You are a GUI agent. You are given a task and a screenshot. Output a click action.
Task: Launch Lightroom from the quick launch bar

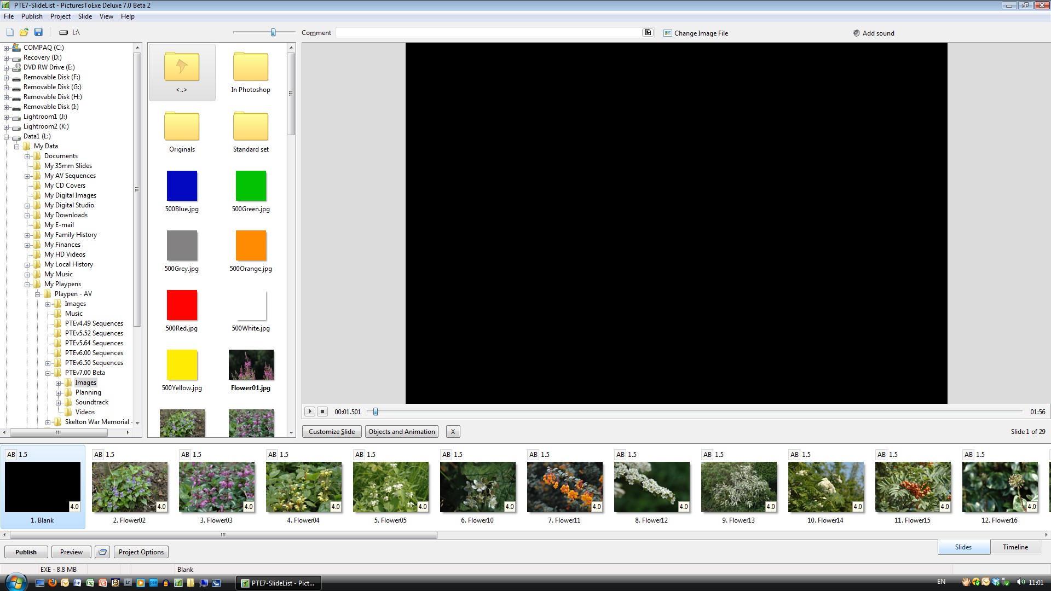(x=128, y=583)
